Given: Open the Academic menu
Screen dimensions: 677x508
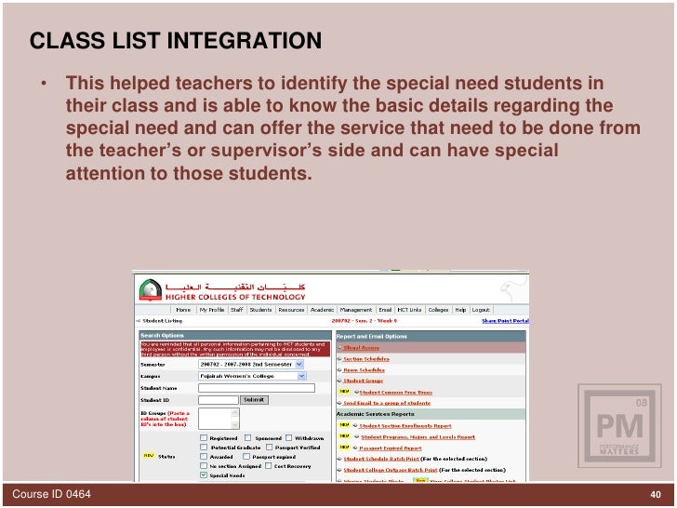Looking at the screenshot, I should [x=322, y=310].
